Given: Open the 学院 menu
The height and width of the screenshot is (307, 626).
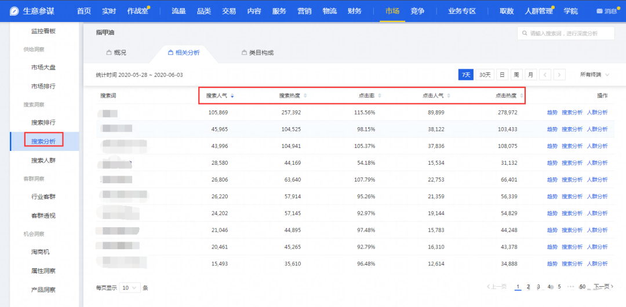Looking at the screenshot, I should (570, 11).
